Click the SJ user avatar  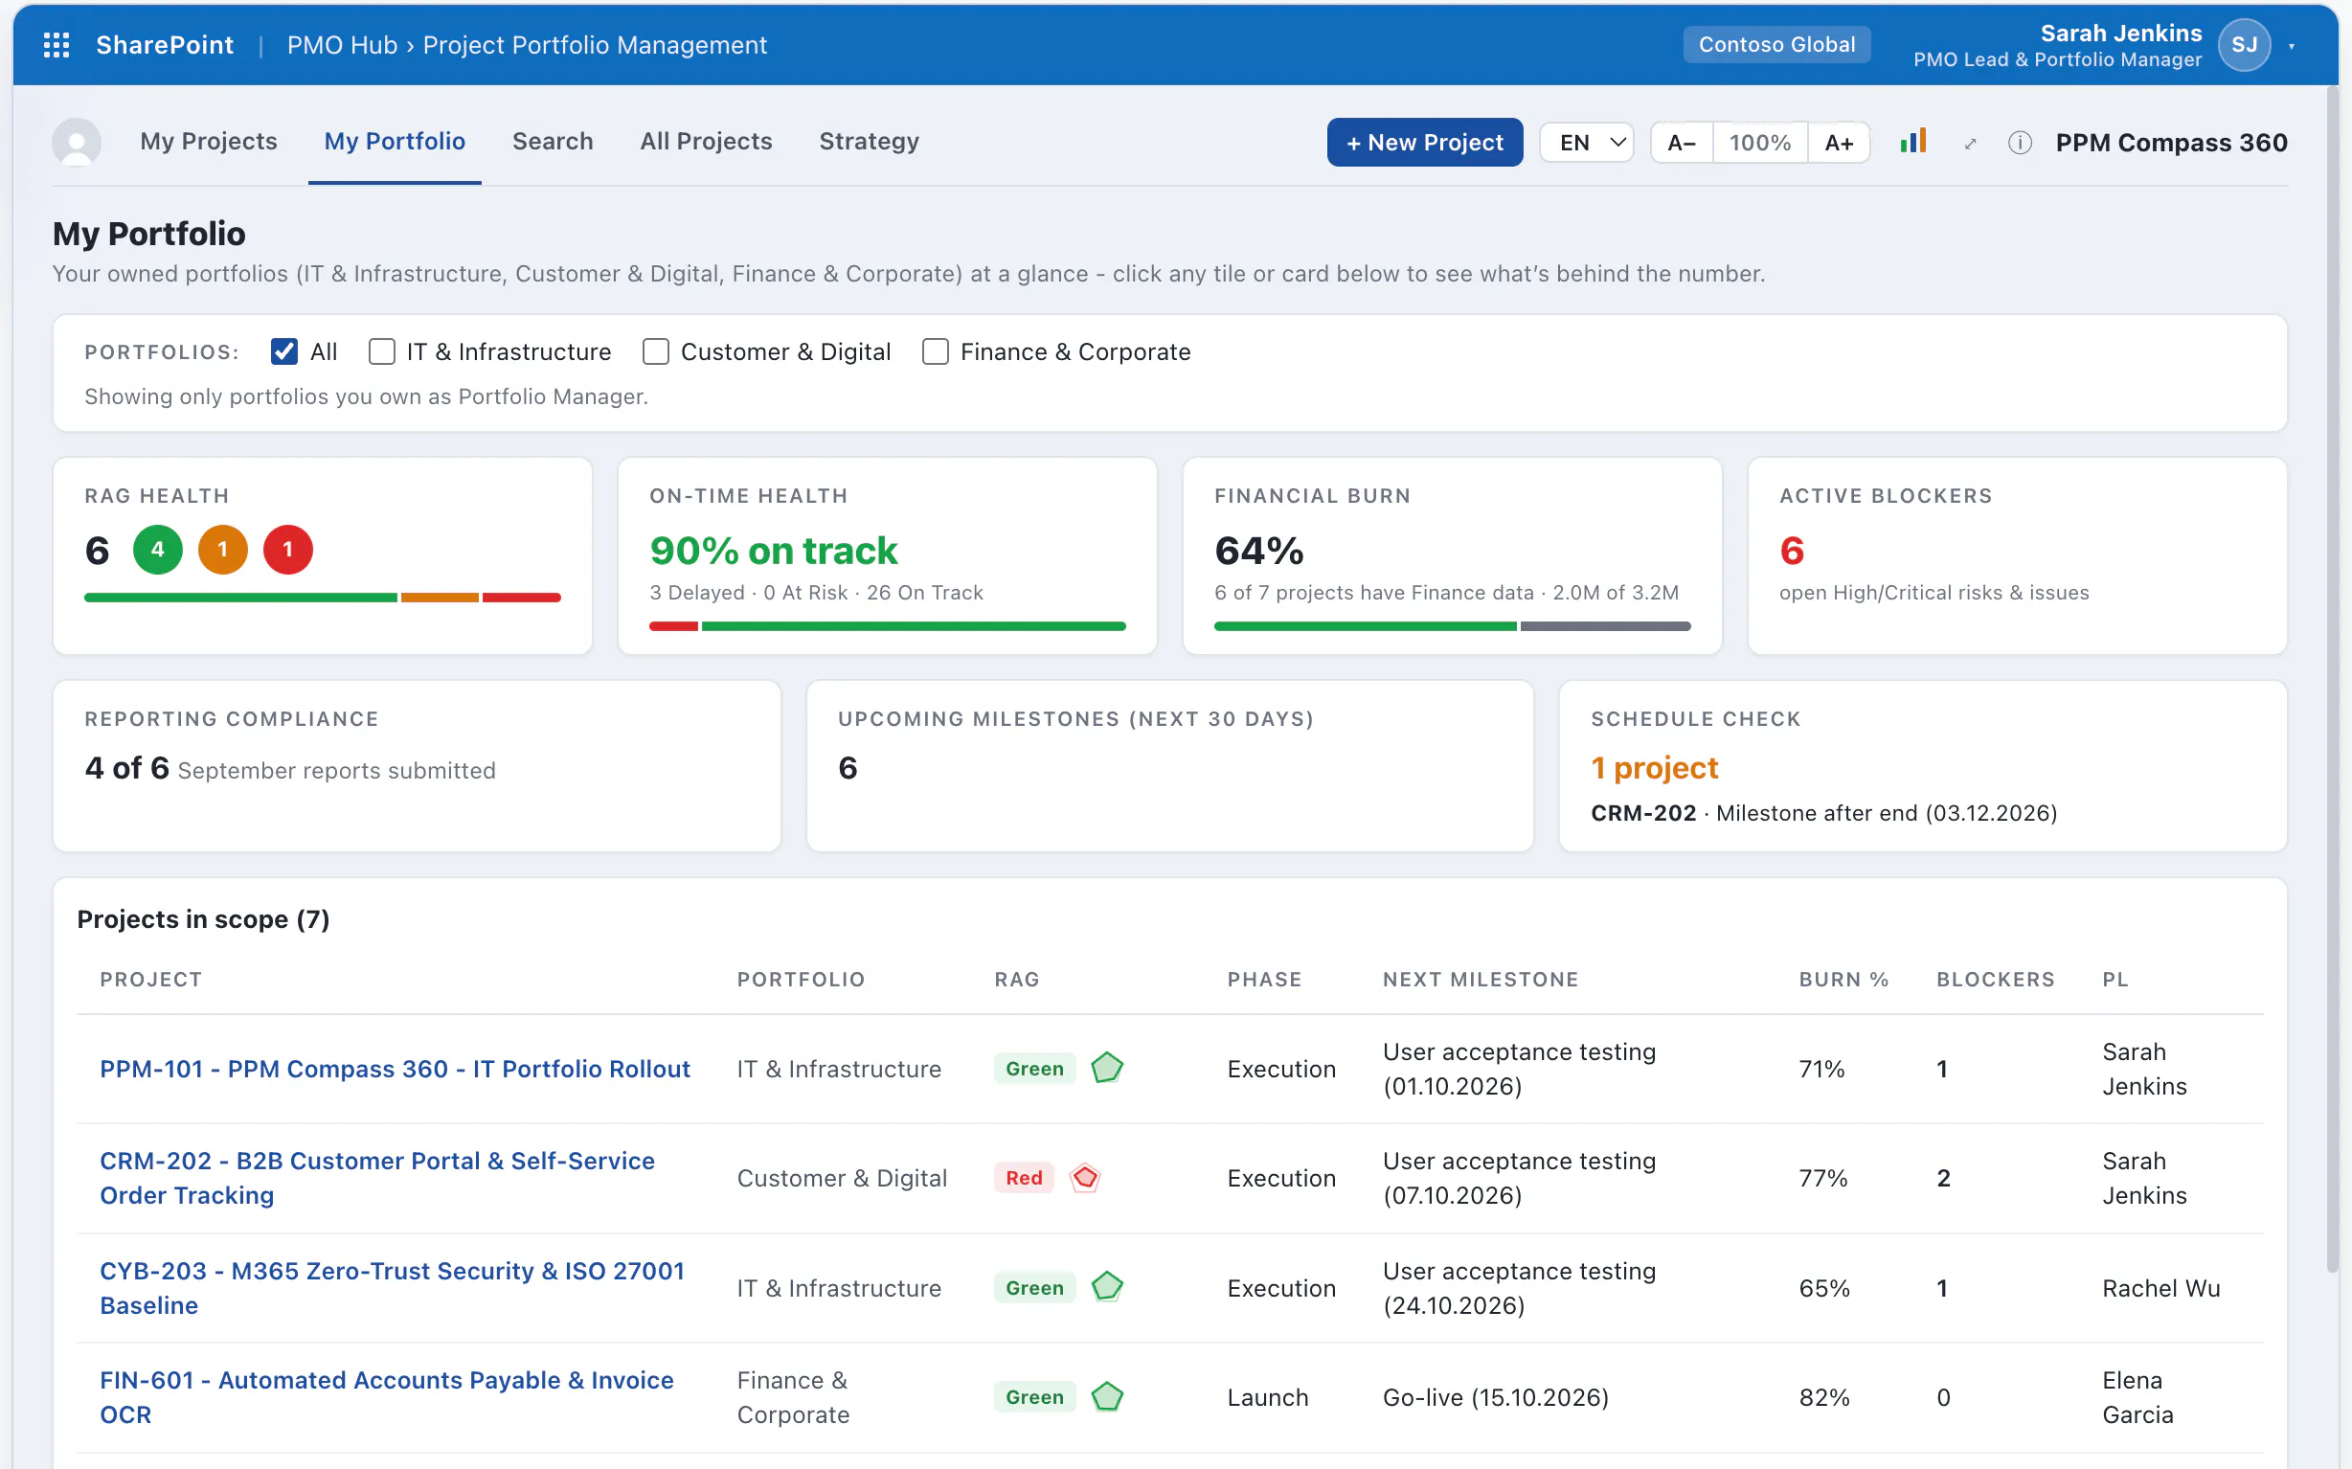tap(2243, 45)
